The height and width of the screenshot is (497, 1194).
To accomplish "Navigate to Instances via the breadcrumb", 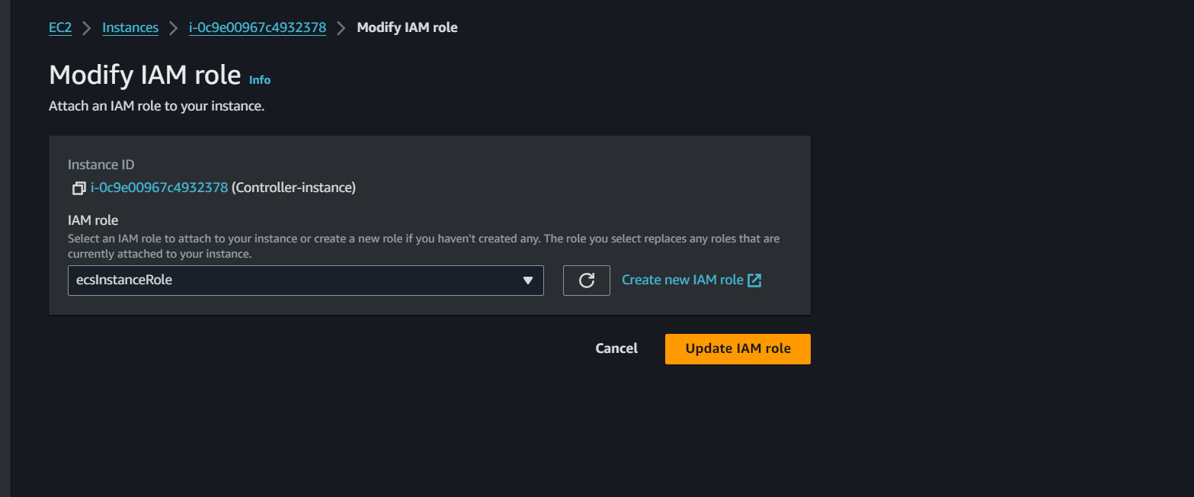I will coord(130,28).
